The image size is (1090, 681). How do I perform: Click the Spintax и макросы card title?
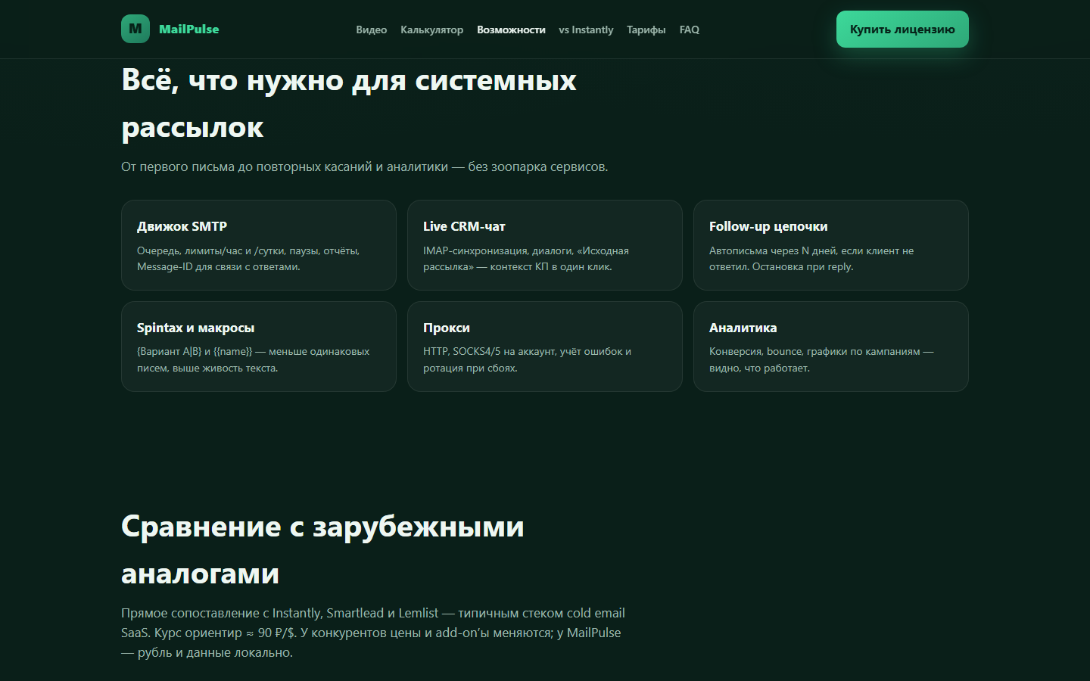195,328
